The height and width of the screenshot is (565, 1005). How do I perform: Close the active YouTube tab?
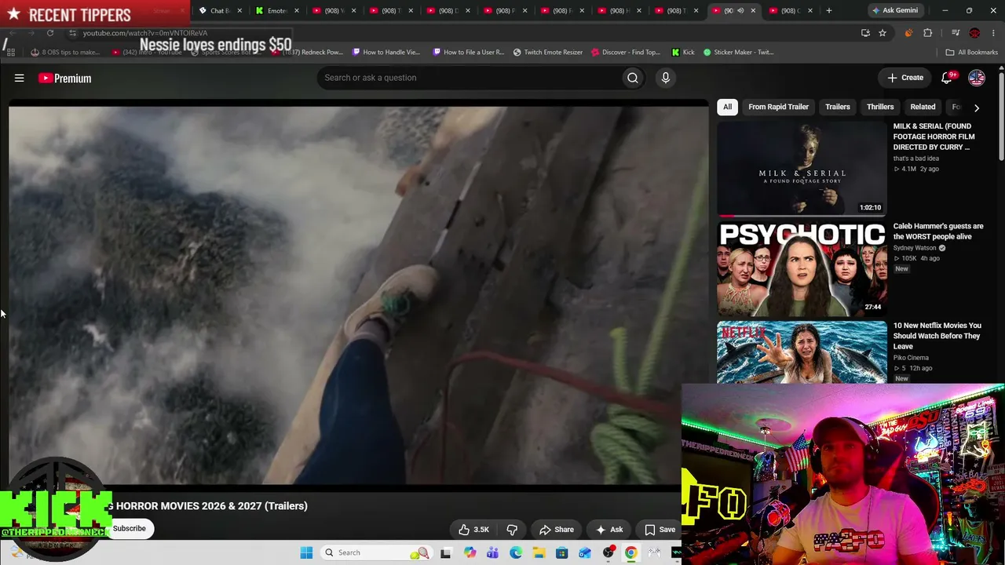[x=753, y=10]
